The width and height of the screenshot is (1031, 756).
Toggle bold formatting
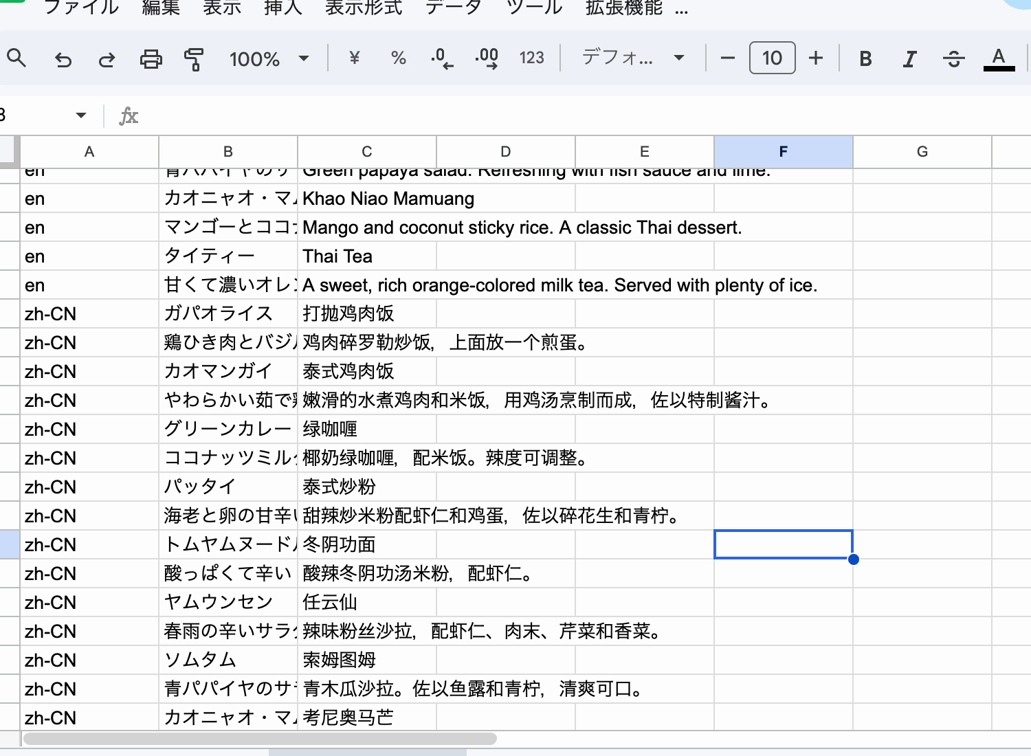(x=865, y=59)
